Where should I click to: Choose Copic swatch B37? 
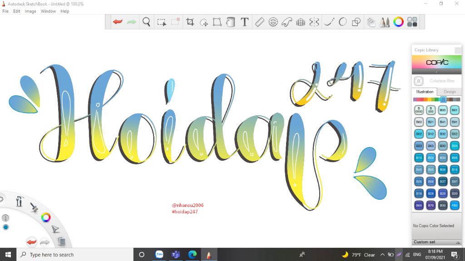coord(442,181)
